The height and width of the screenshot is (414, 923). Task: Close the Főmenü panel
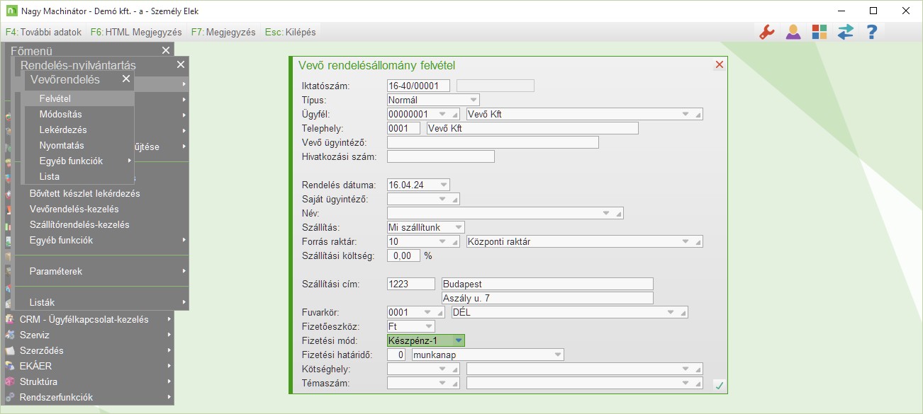coord(165,50)
